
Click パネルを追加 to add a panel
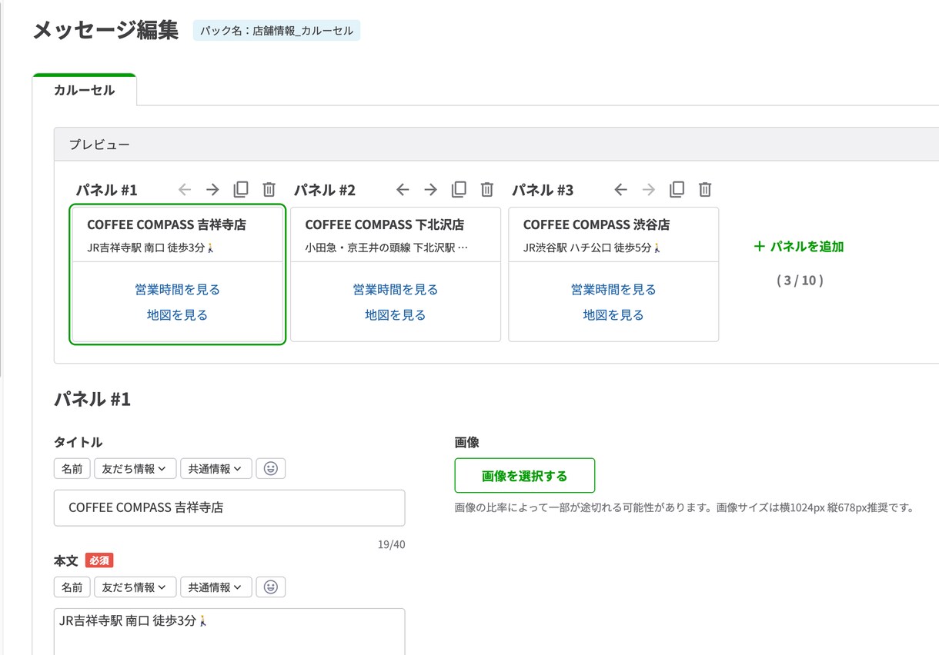click(799, 247)
